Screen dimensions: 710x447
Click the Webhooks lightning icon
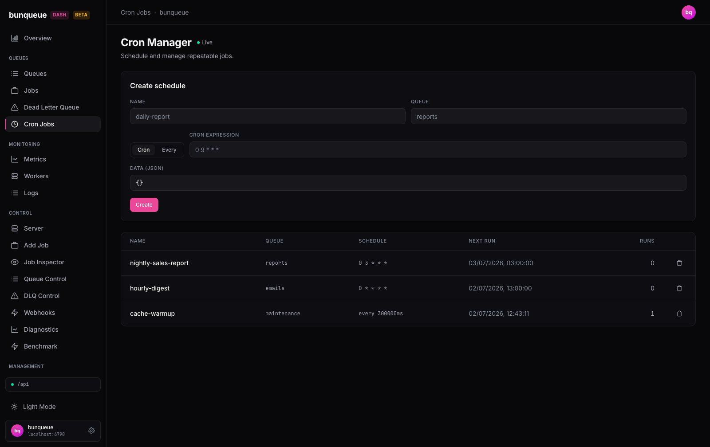(x=15, y=313)
